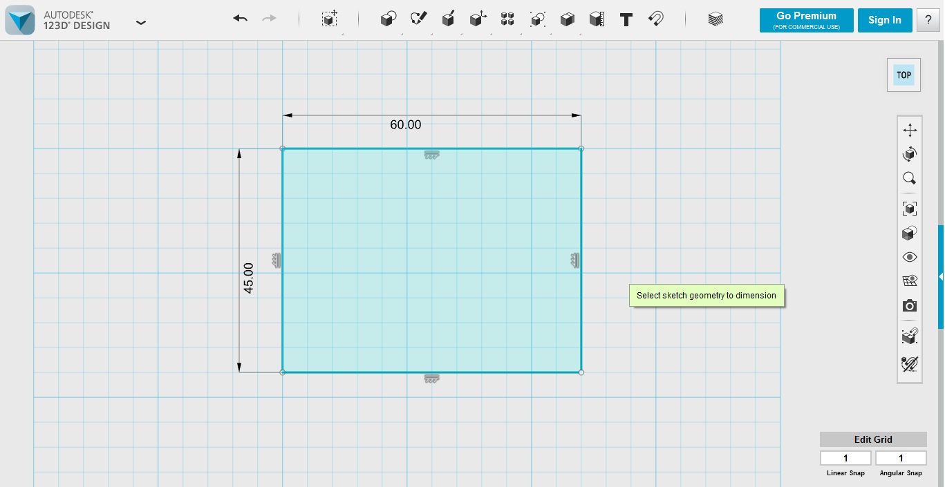Open the Linear Snap value field
Image resolution: width=945 pixels, height=487 pixels.
point(845,458)
